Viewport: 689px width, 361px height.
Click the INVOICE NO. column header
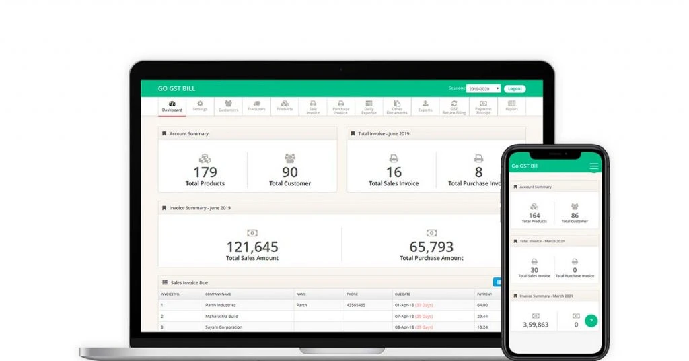coord(170,294)
